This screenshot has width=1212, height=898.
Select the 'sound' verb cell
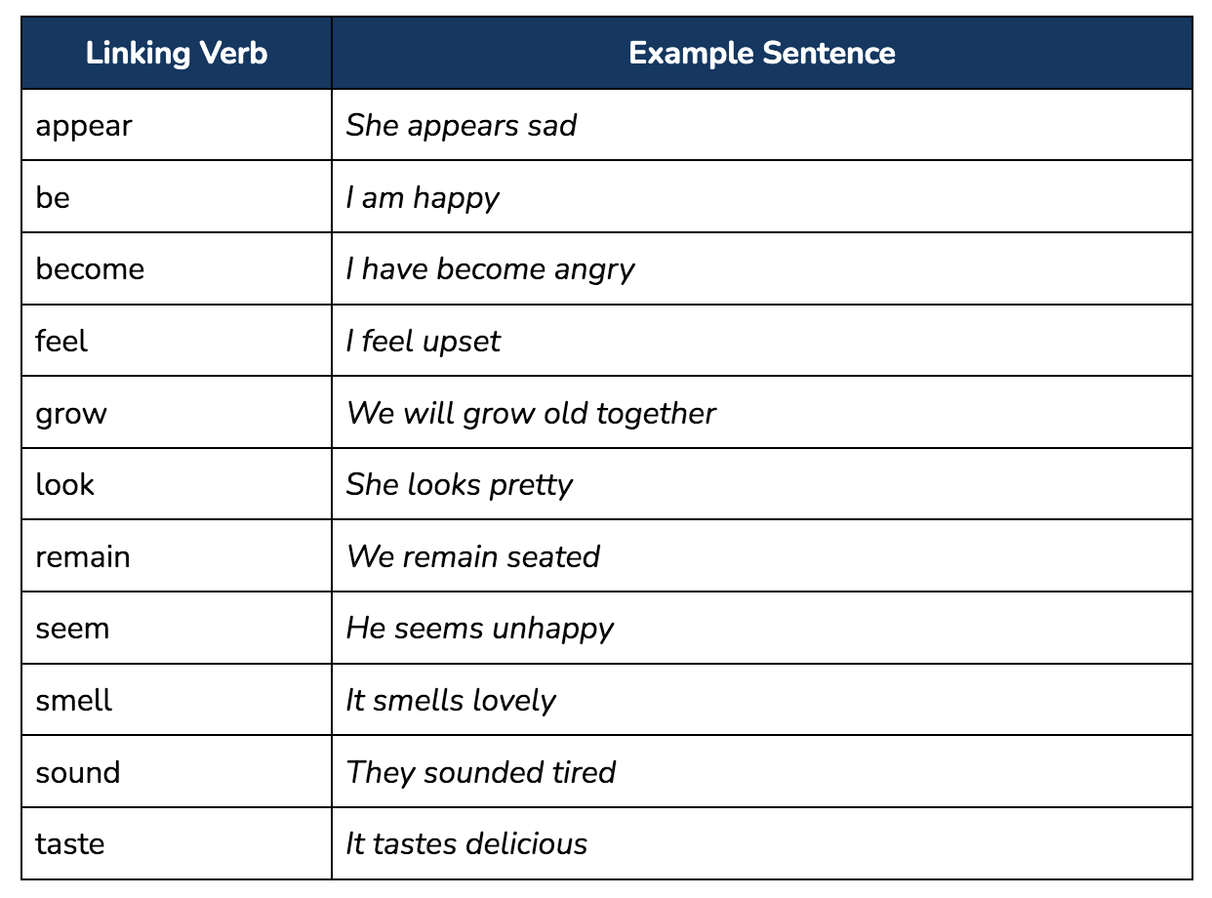pos(177,772)
